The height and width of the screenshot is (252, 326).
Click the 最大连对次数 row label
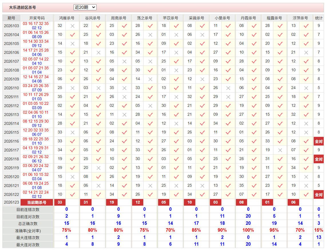point(28,245)
